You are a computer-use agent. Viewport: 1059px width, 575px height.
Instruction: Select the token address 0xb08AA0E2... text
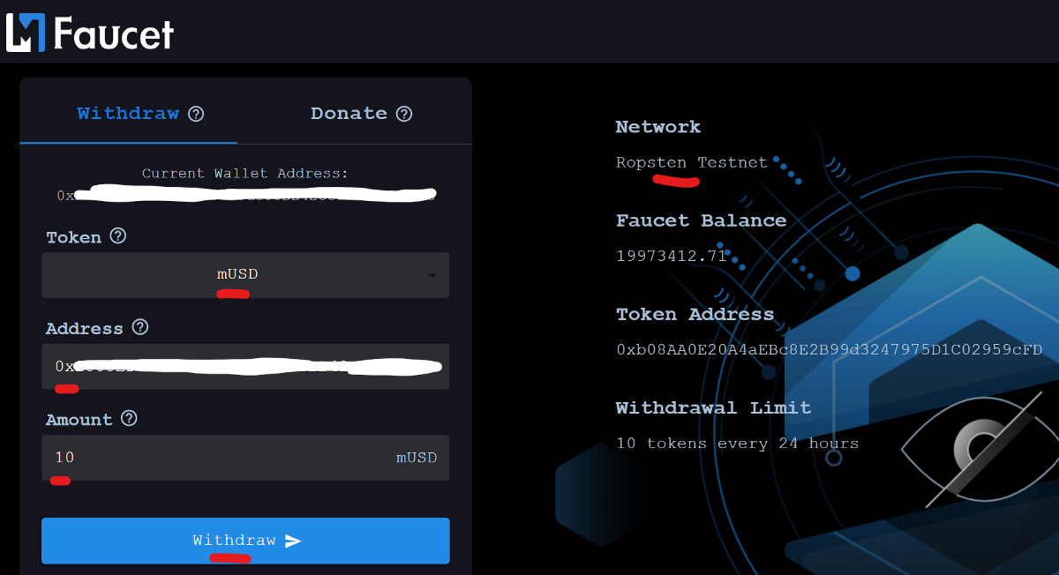pos(830,350)
